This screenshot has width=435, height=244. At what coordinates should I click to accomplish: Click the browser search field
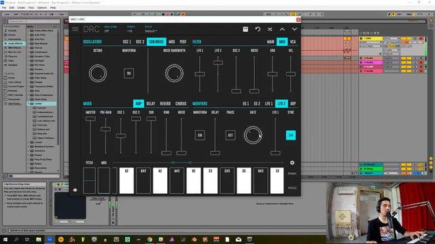pyautogui.click(x=33, y=21)
